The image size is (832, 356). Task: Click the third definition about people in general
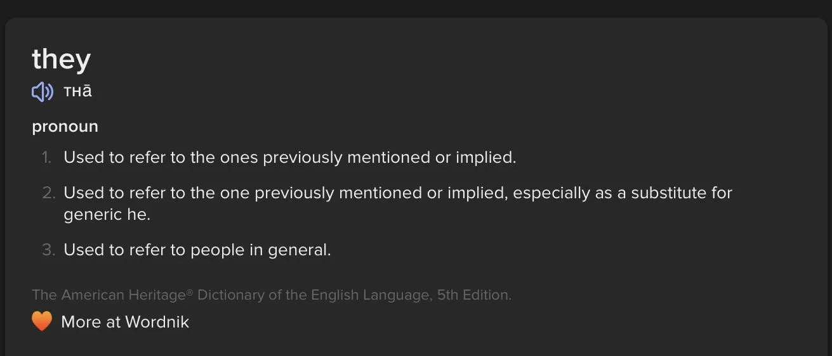(x=197, y=250)
